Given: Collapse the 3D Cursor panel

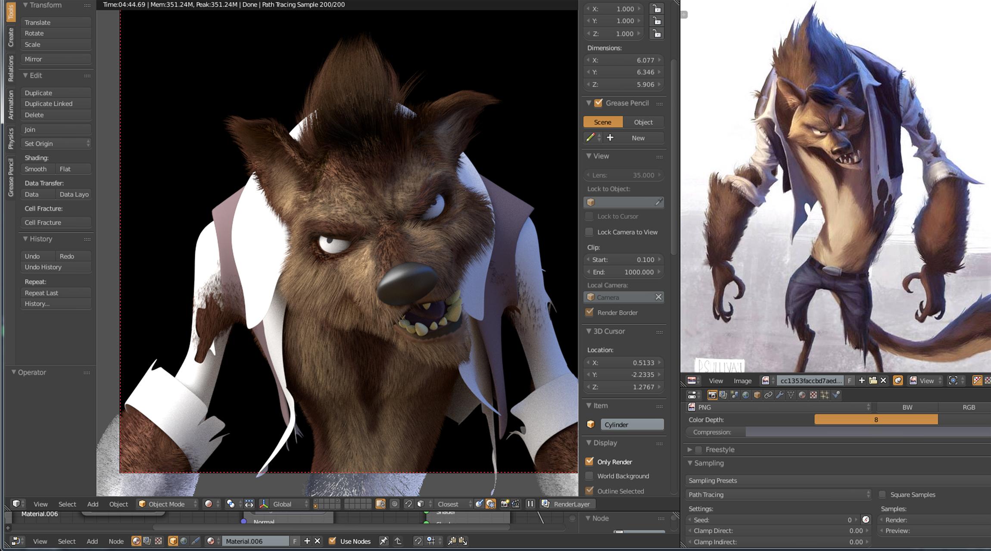Looking at the screenshot, I should 589,331.
